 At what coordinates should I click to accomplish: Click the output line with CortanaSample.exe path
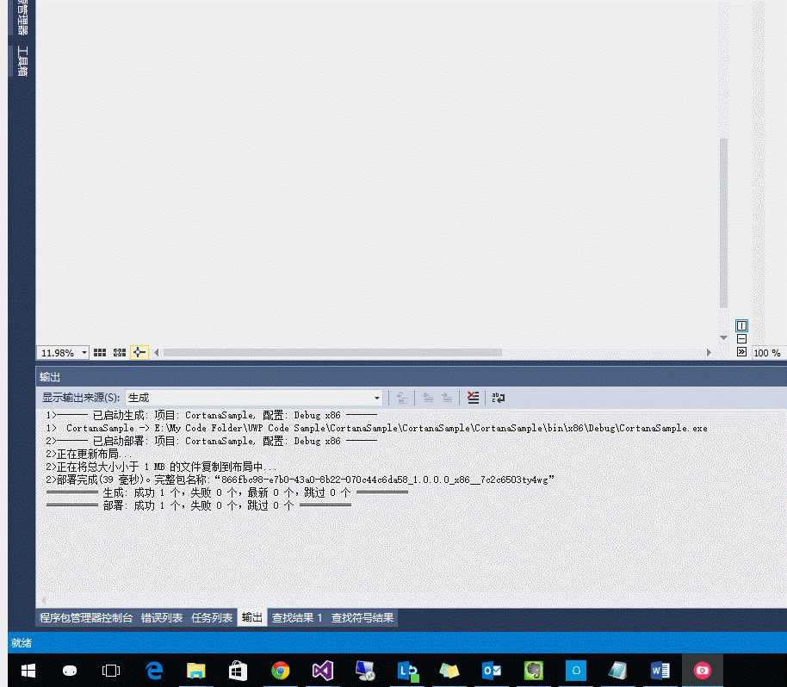(376, 428)
